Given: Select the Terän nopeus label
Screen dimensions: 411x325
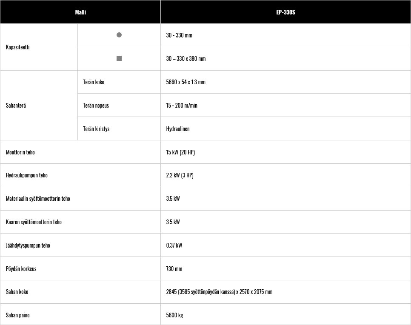Looking at the screenshot, I should tap(96, 105).
